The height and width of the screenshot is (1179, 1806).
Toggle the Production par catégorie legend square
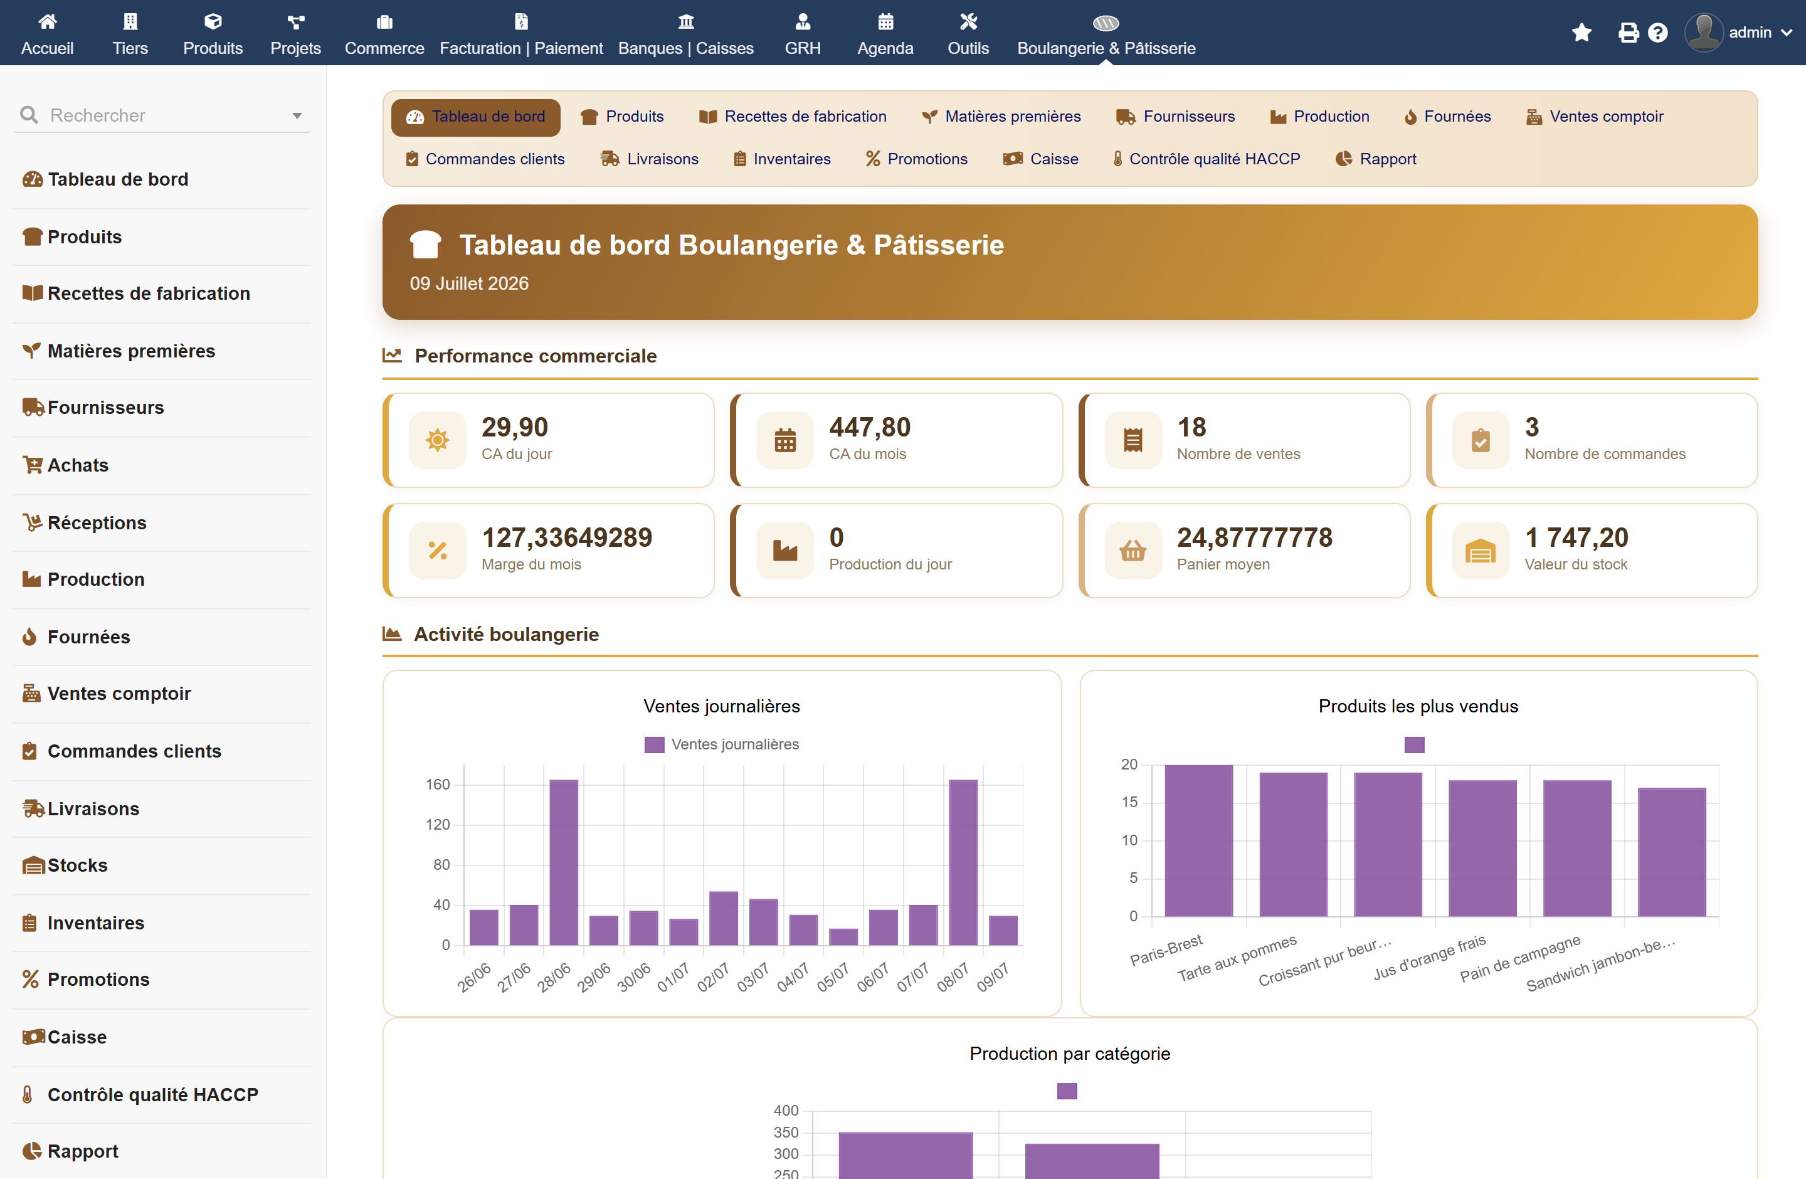[x=1067, y=1091]
